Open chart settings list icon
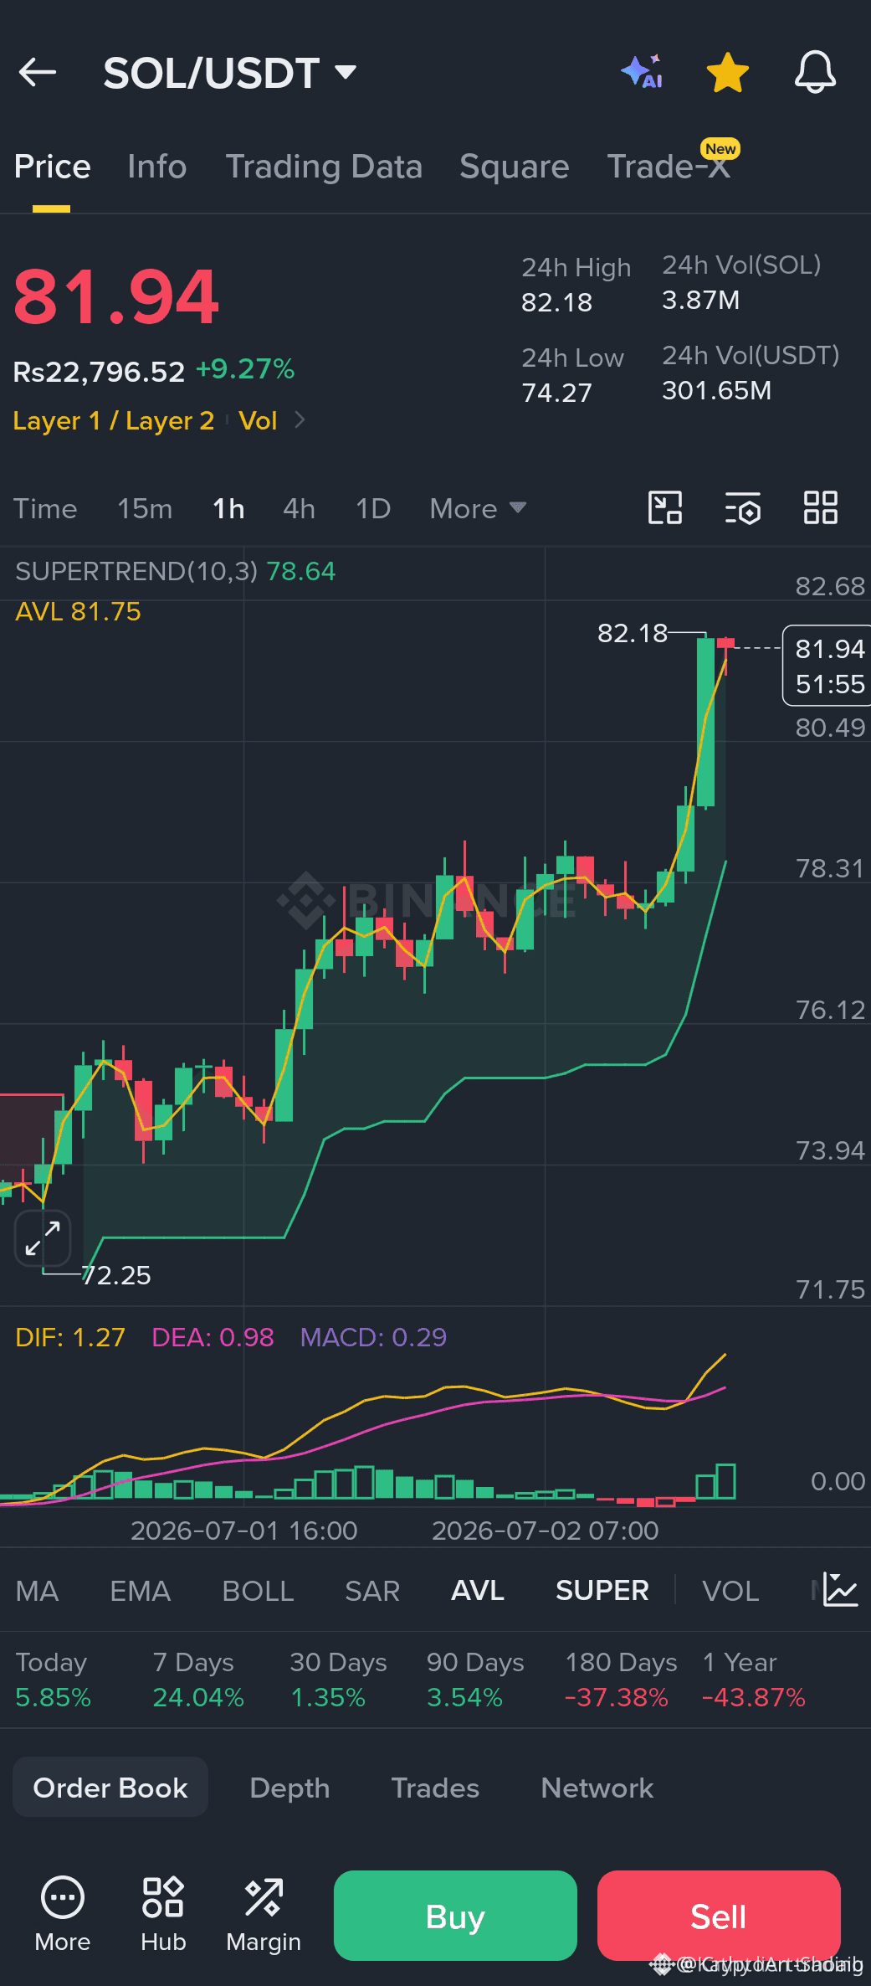This screenshot has width=871, height=1986. point(742,507)
